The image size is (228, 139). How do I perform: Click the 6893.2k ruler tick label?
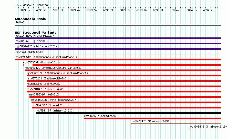[x=42, y=10]
